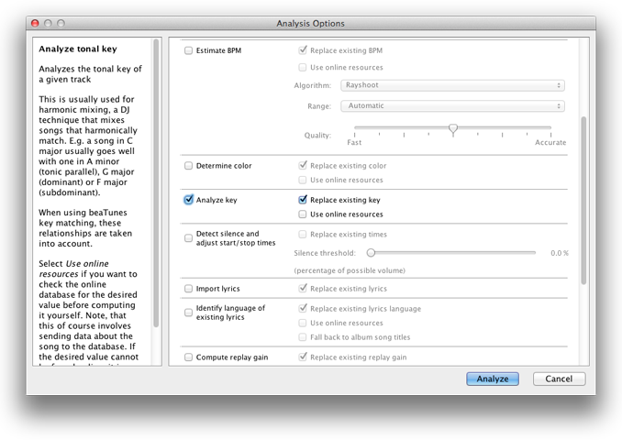
Task: Enable Use online resources for Analyze key
Action: [x=303, y=214]
